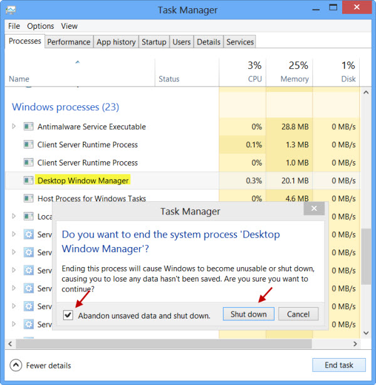Click the 28.8 MB memory value
The image size is (376, 385).
click(295, 127)
